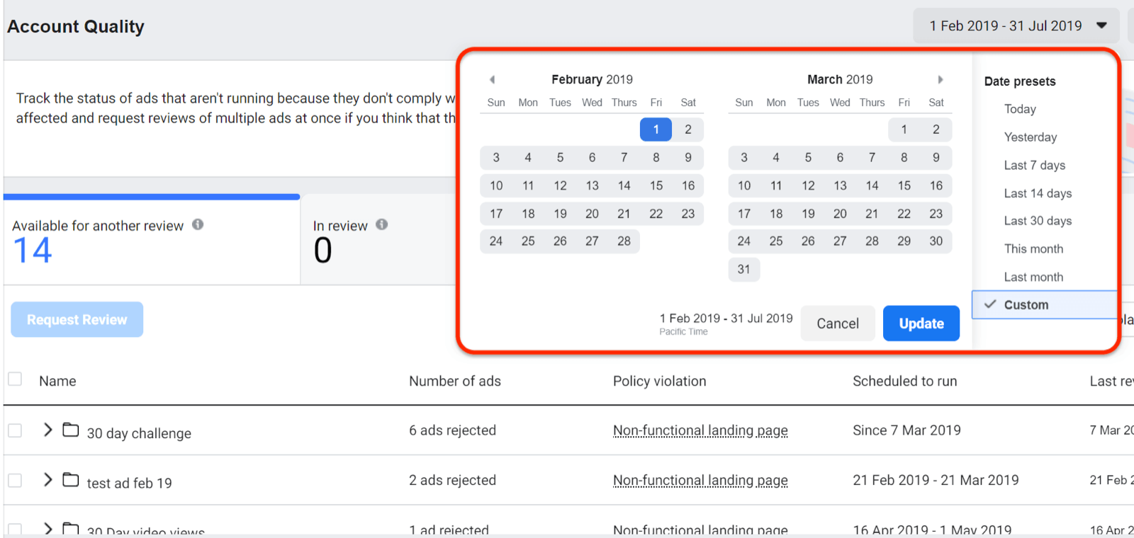Toggle the select-all checkbox in Name header
1134x538 pixels.
(15, 379)
